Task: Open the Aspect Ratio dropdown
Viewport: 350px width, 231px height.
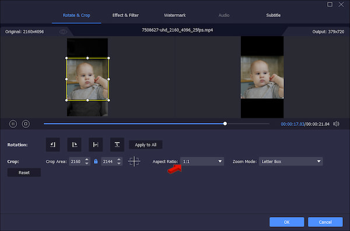Action: [x=202, y=162]
